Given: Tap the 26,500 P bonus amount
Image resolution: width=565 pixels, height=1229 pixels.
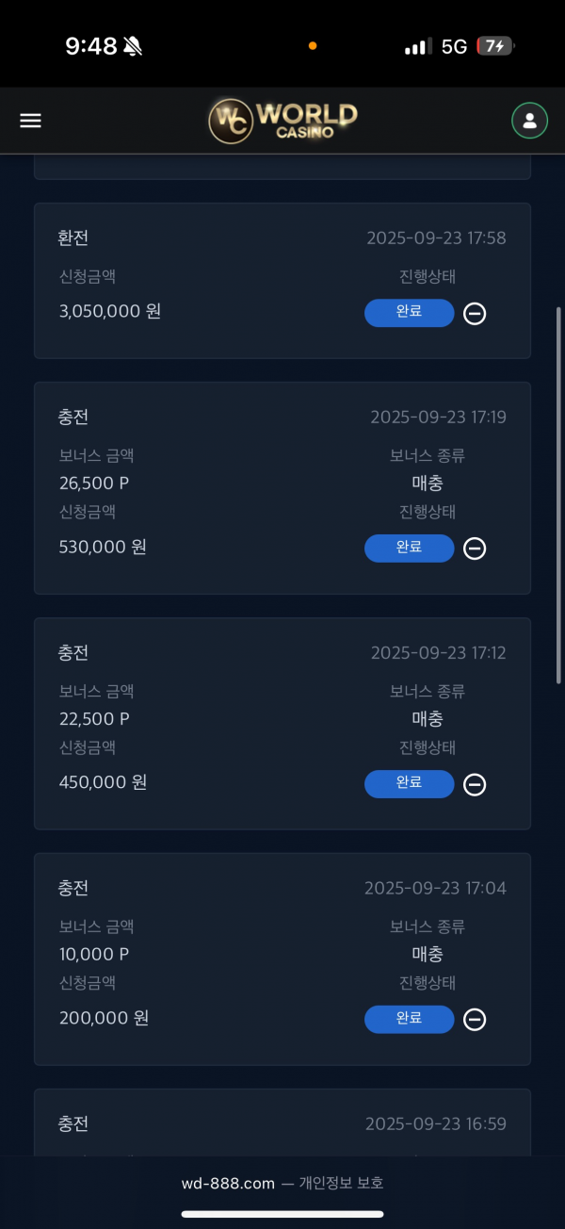Looking at the screenshot, I should point(94,483).
